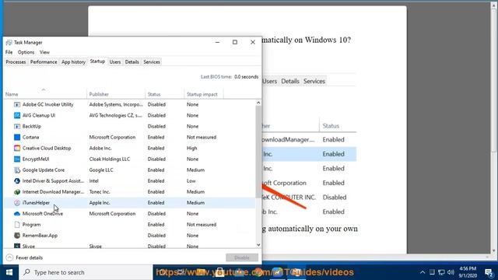This screenshot has width=498, height=280.
Task: Sort by the Startup impact column header
Action: [204, 94]
